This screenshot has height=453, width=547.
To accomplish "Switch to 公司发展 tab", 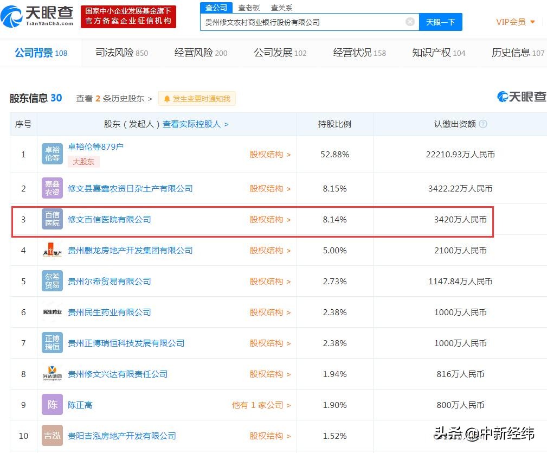I will click(x=280, y=53).
